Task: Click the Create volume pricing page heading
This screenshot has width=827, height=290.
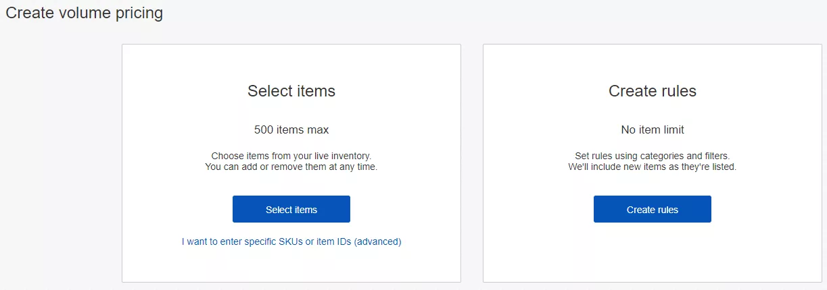Action: (x=85, y=13)
